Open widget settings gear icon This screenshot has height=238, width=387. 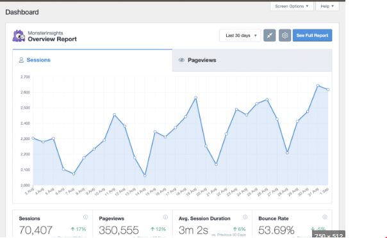[x=285, y=35]
